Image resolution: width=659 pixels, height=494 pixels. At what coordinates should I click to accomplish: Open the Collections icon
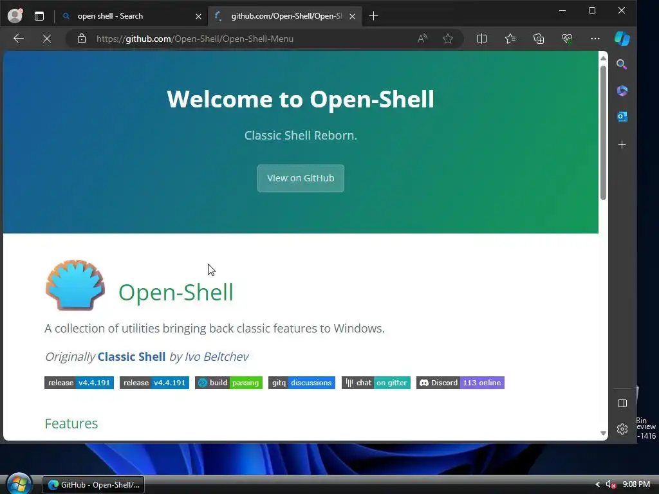point(539,39)
